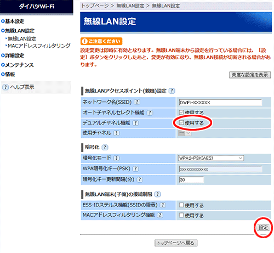Click トップページへ戻る button

pos(176,243)
